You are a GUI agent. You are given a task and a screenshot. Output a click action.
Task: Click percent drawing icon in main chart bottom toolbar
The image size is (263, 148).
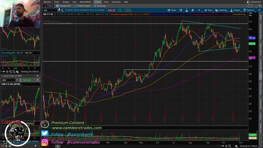pos(236,146)
